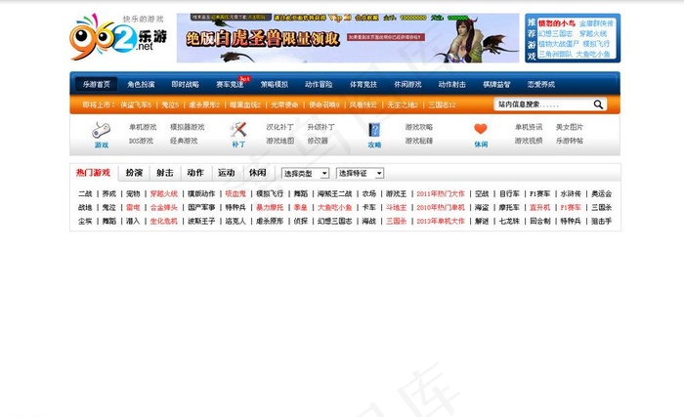
Task: Click the magnifier search icon
Action: (x=598, y=104)
